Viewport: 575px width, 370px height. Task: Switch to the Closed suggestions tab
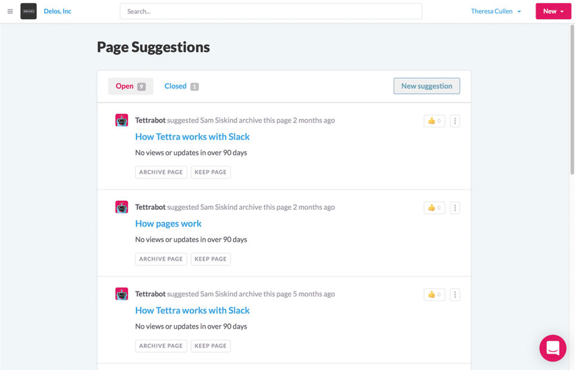[181, 86]
